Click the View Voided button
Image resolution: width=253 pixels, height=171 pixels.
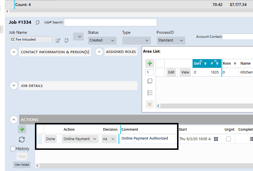(21, 165)
